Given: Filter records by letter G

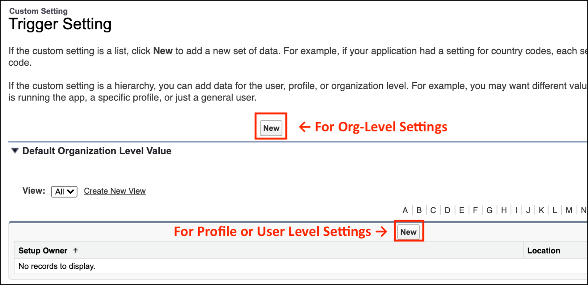Looking at the screenshot, I should coord(489,210).
